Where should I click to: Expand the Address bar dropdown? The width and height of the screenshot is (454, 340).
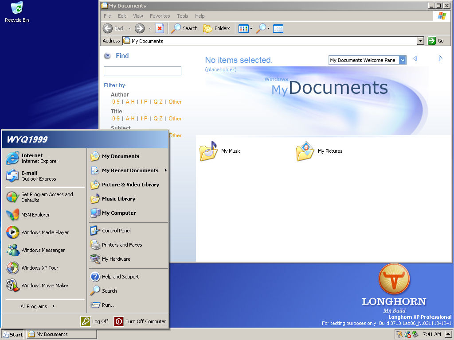click(x=421, y=41)
